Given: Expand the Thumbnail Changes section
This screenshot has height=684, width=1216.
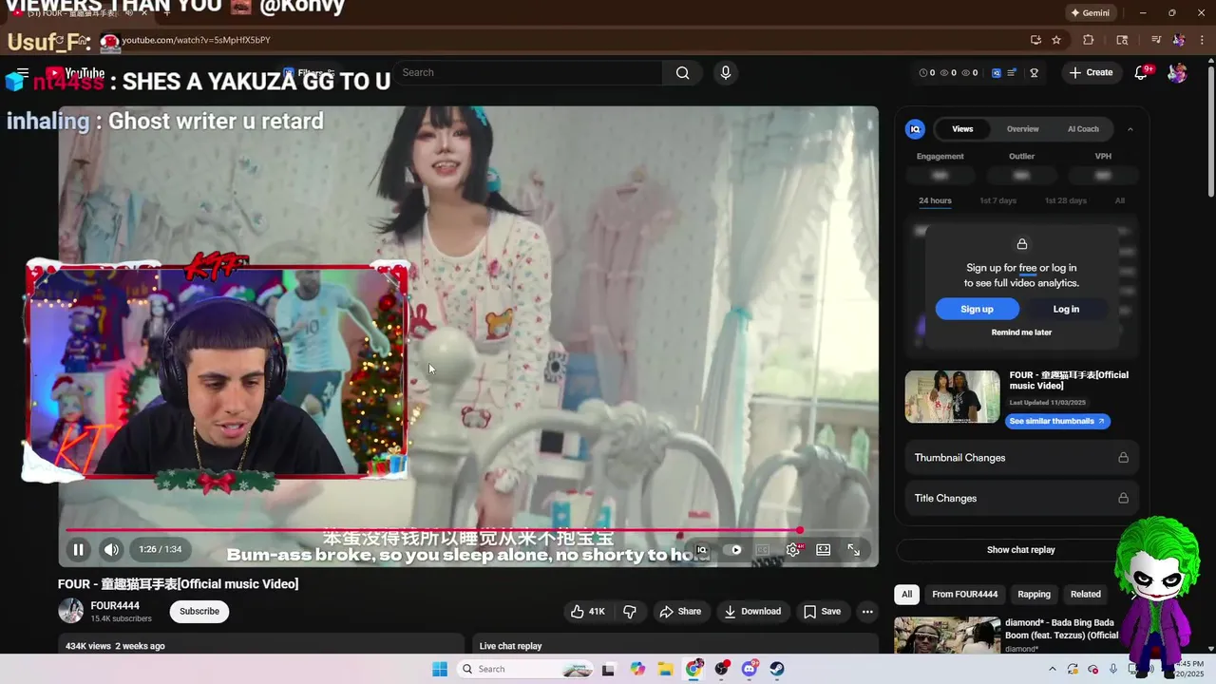Looking at the screenshot, I should [1021, 458].
